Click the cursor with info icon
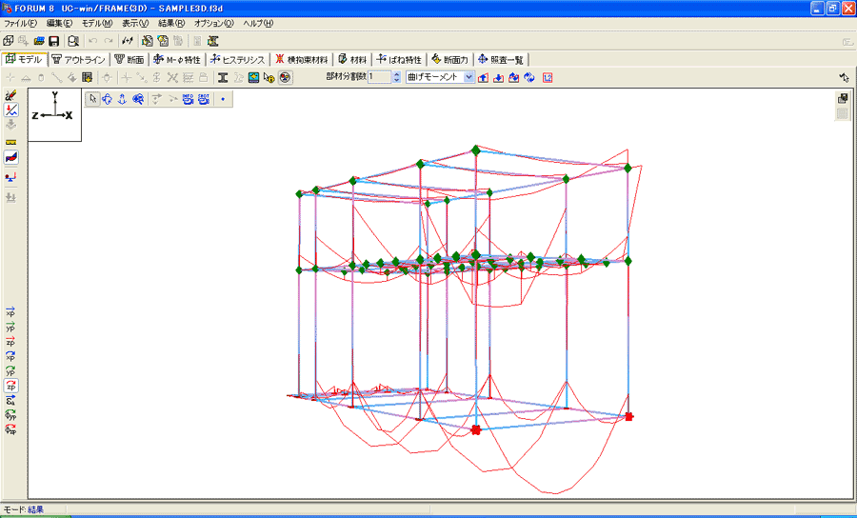 tap(269, 77)
